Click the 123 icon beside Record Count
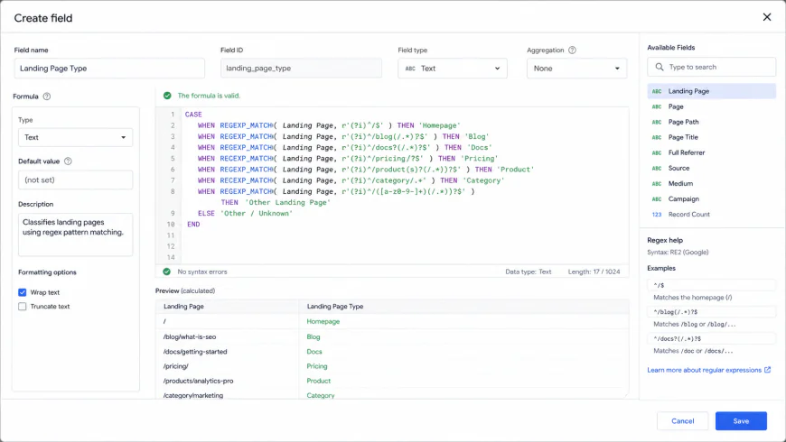This screenshot has width=786, height=442. tap(657, 215)
